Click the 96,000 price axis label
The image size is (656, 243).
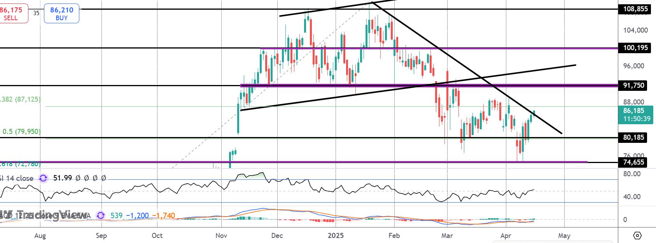633,66
